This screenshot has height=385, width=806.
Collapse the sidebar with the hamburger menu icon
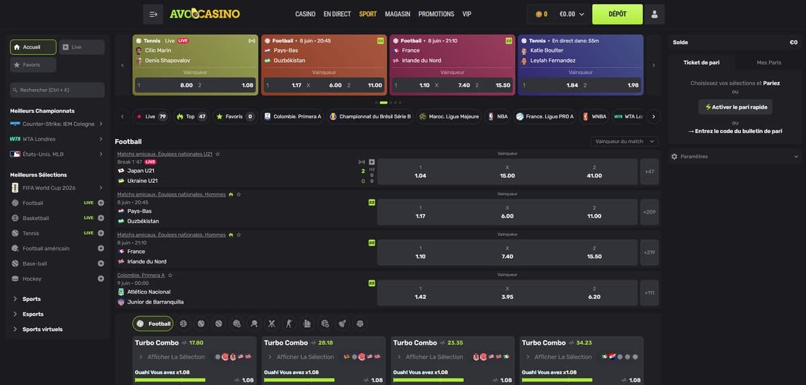pyautogui.click(x=153, y=14)
